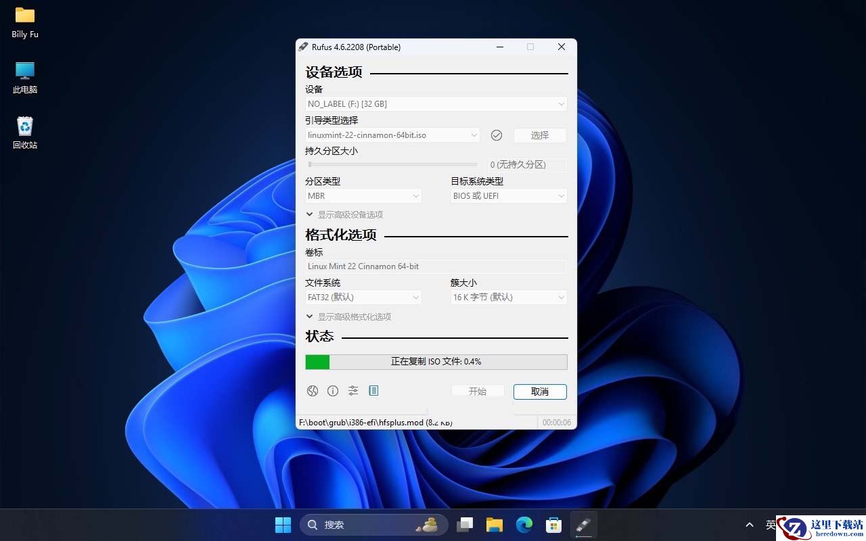Open the linuxmint ISO boot selection dropdown
This screenshot has height=541, width=866.
point(393,135)
